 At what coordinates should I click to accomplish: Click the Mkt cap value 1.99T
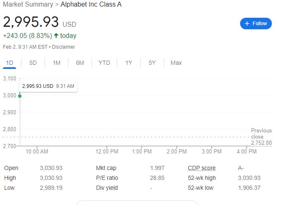point(157,168)
